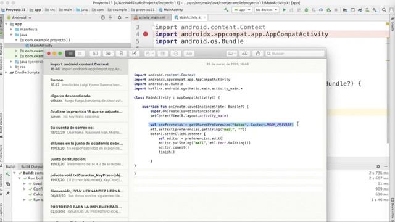Click Notes add people icon

(x=244, y=54)
